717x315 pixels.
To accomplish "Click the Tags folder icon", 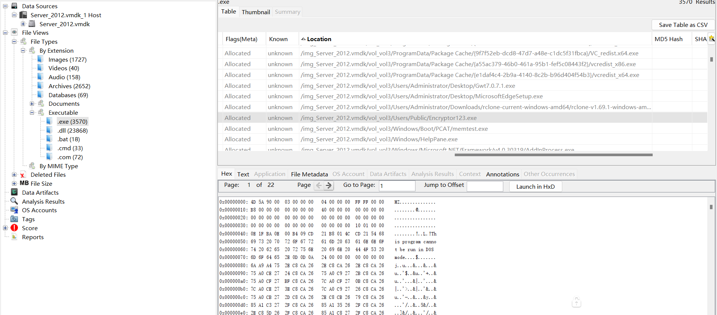I will (x=15, y=219).
